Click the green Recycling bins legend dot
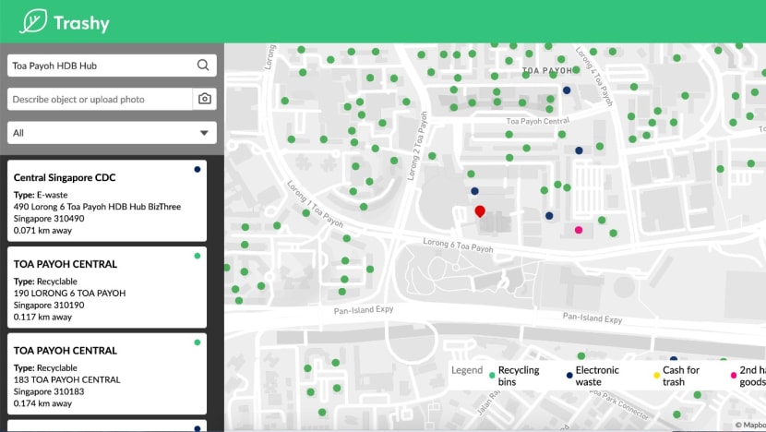 [x=492, y=376]
